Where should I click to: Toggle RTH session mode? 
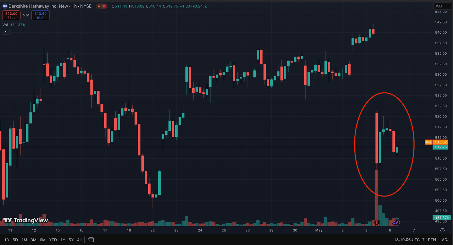tap(432, 239)
